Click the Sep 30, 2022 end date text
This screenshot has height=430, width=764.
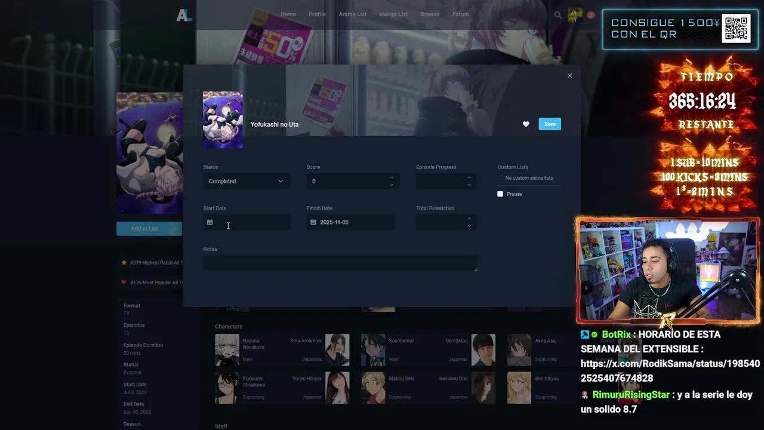[137, 412]
